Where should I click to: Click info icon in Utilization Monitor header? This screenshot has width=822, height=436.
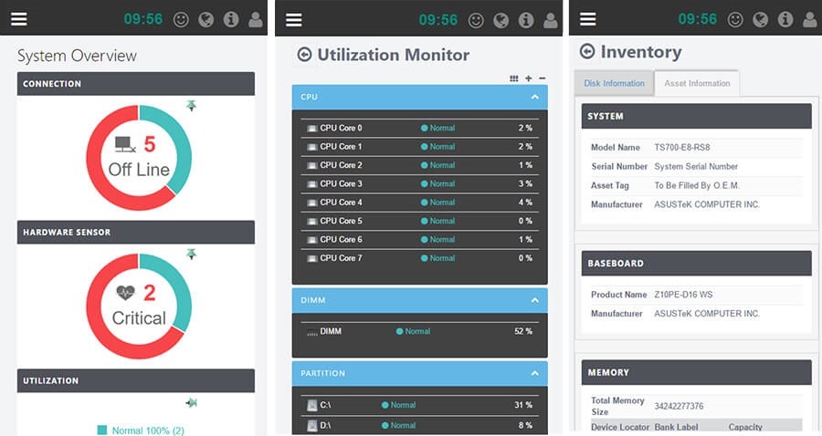point(526,20)
